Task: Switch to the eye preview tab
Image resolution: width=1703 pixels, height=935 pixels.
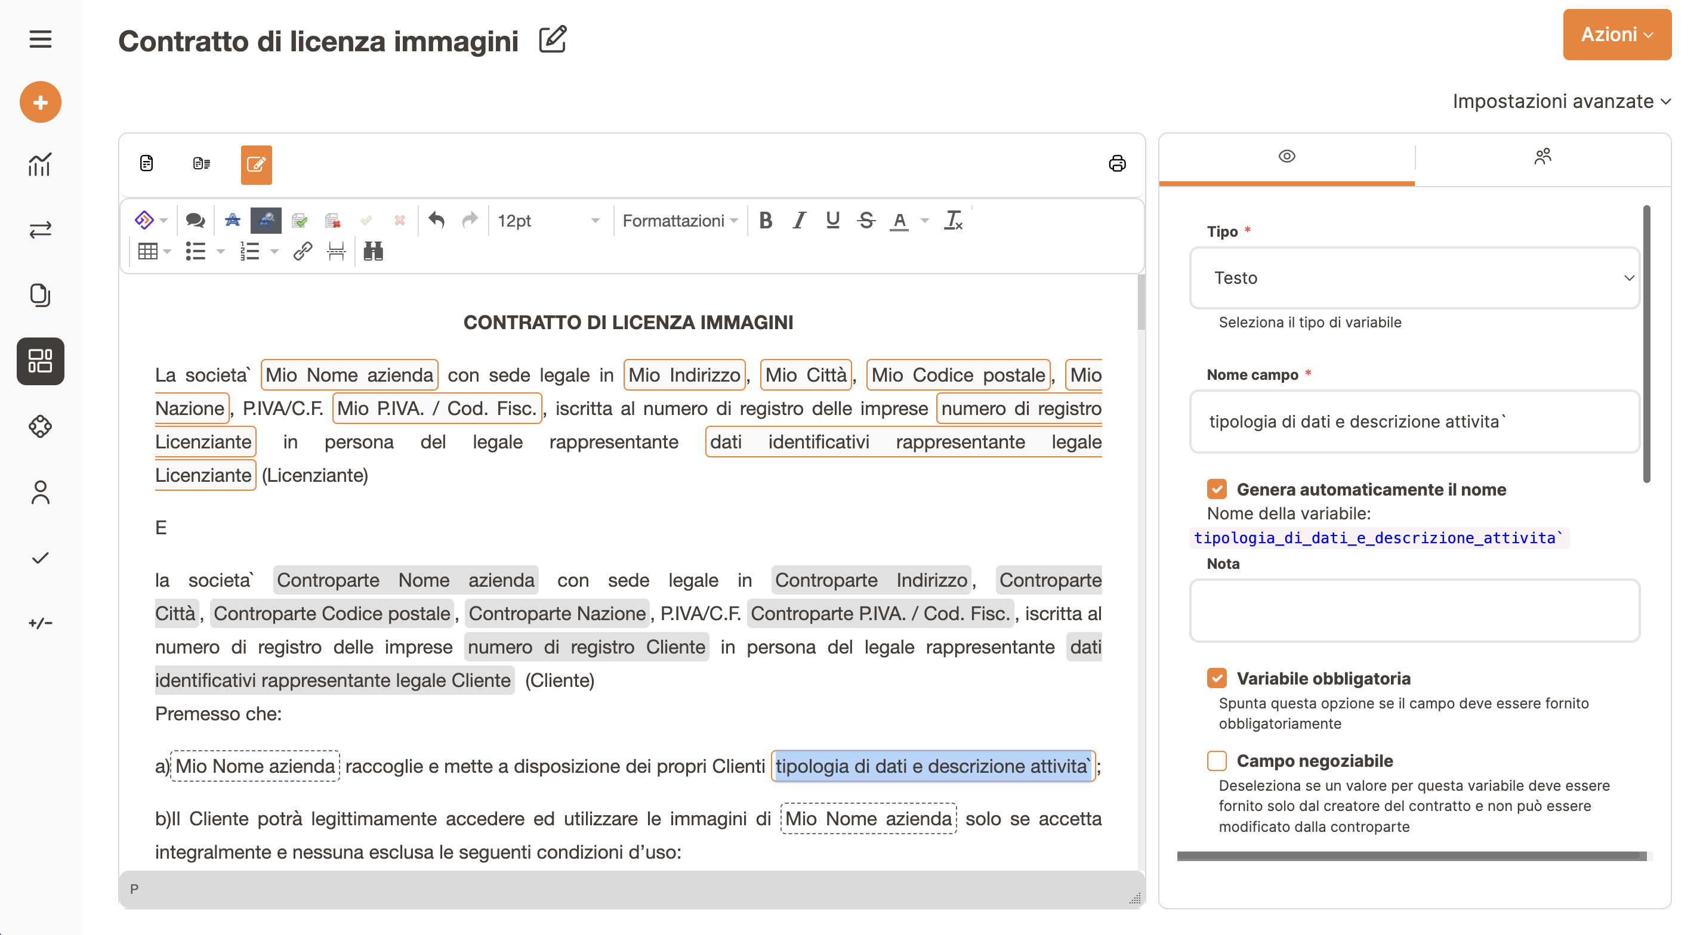Action: tap(1286, 157)
